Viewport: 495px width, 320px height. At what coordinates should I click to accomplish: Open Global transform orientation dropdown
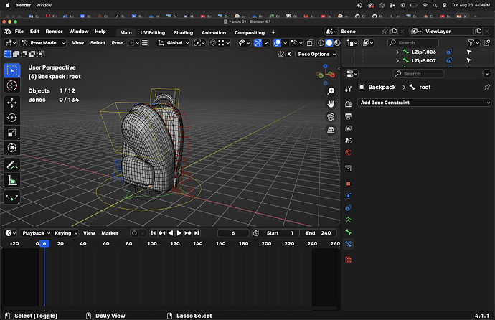tap(174, 43)
